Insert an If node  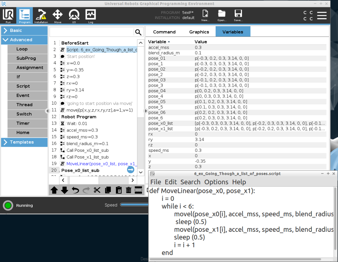click(27, 77)
